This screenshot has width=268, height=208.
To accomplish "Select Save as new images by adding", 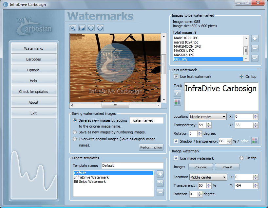I will tap(75, 120).
